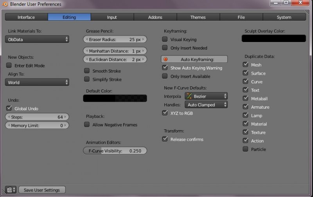Click the red Auto Keyframing record dot
The width and height of the screenshot is (313, 197).
click(165, 59)
